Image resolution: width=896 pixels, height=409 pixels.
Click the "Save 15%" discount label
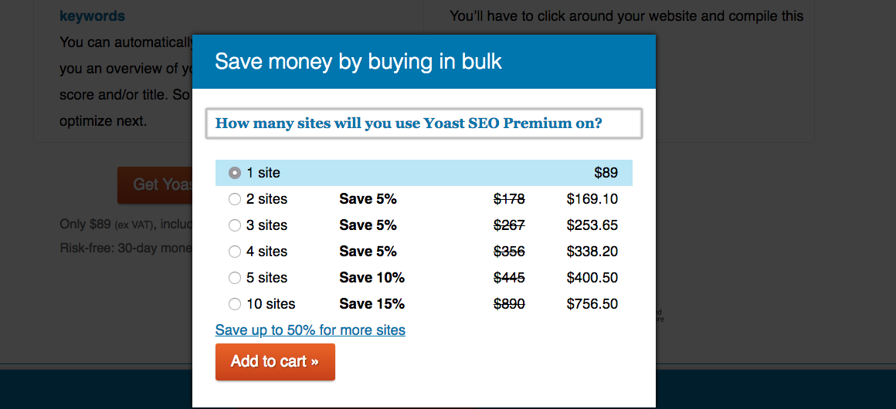pos(372,304)
